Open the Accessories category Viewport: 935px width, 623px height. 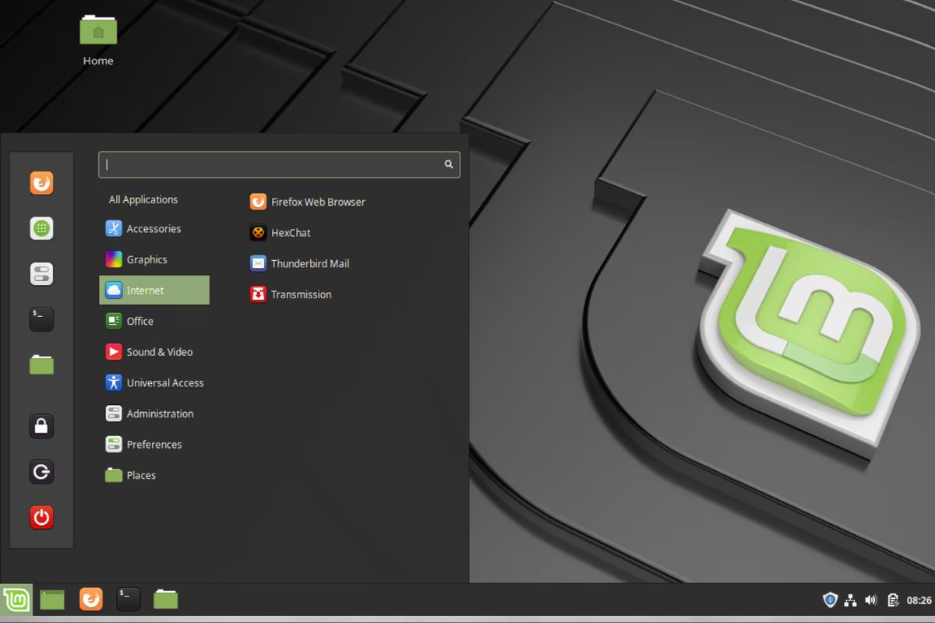click(153, 228)
